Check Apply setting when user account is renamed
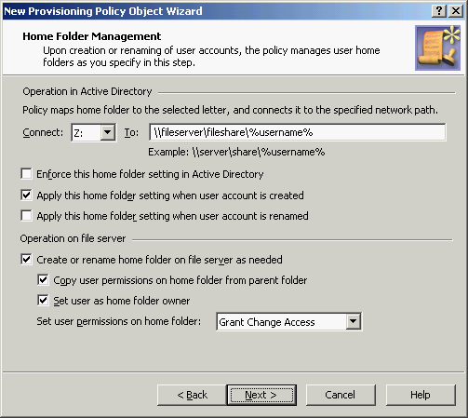This screenshot has width=468, height=418. [x=26, y=215]
